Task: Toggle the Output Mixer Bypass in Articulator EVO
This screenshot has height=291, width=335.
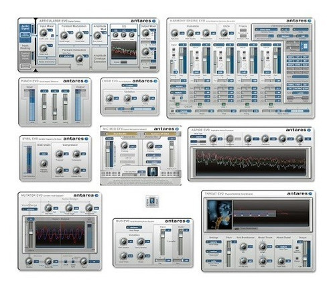Action: 153,68
